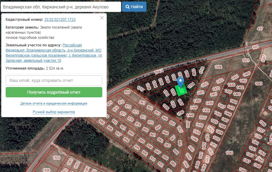
Task: Select parcel 1431 on the map
Action: click(x=235, y=77)
